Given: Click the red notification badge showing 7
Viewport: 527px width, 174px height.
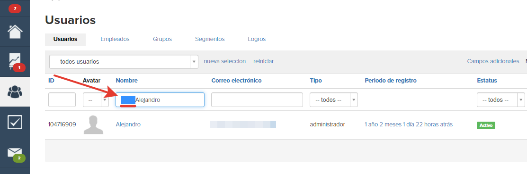Looking at the screenshot, I should tap(15, 8).
